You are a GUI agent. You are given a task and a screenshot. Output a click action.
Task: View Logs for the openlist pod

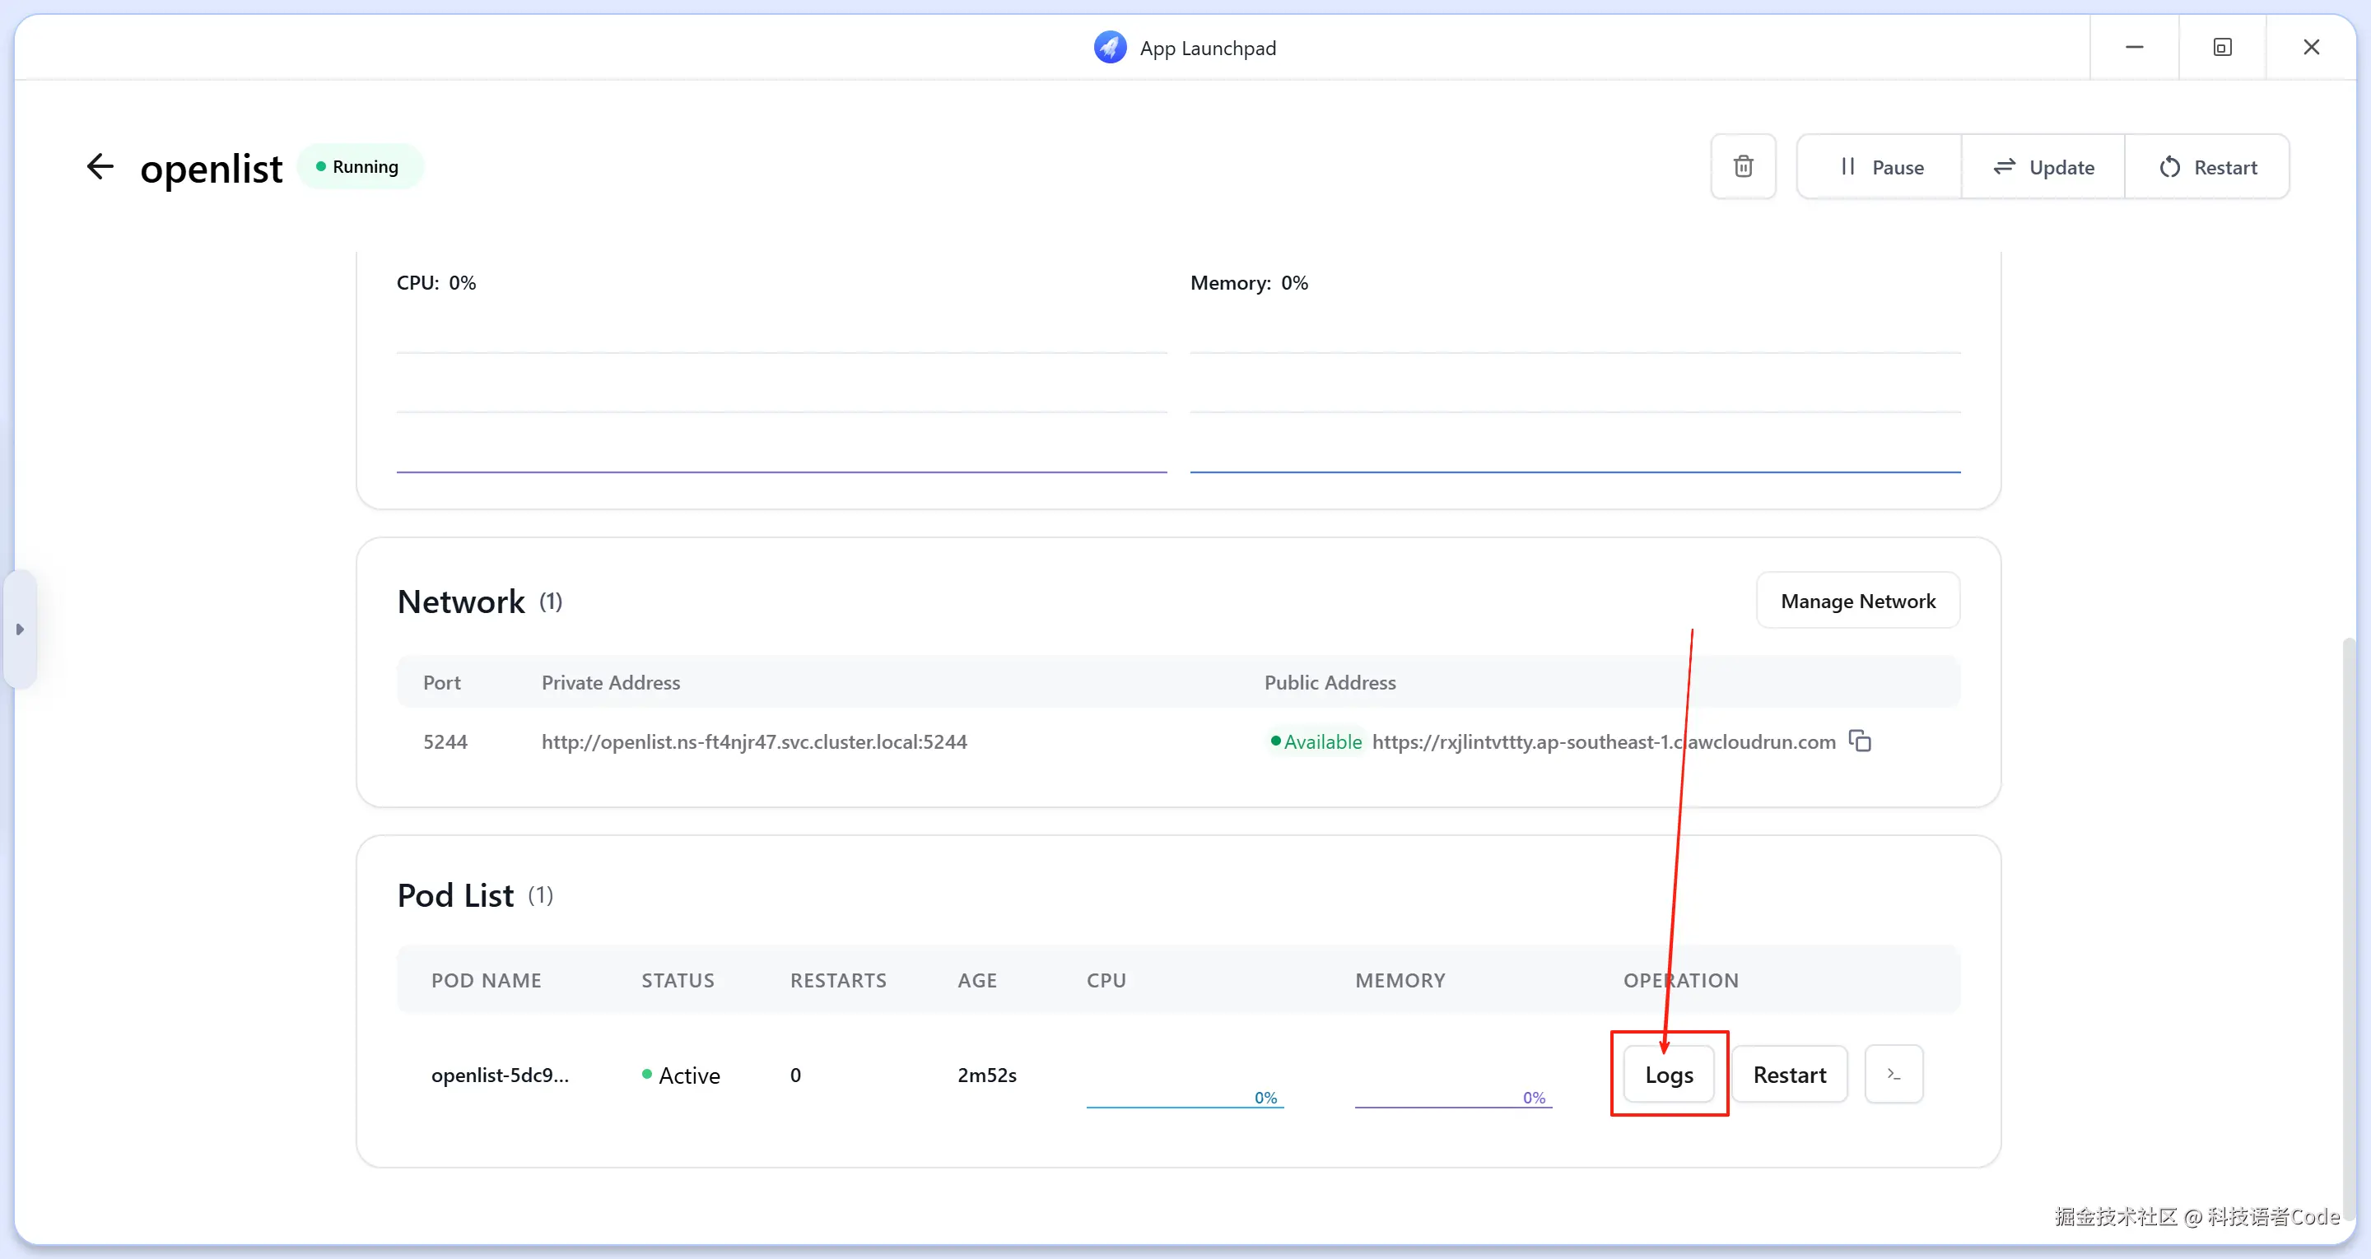1668,1075
